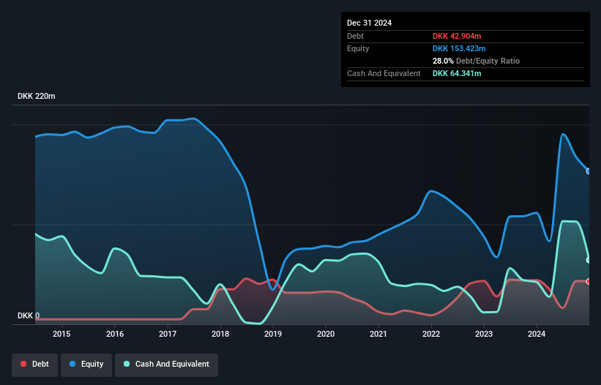Select the Equity endpoint marker on chart
The width and height of the screenshot is (601, 385).
[589, 171]
